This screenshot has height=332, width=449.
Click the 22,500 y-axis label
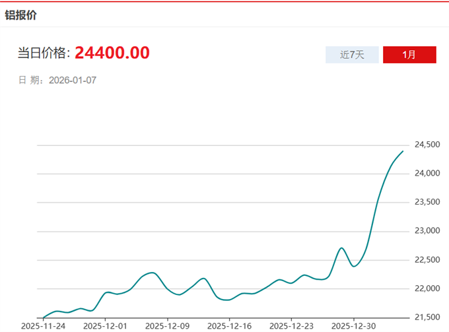(427, 260)
